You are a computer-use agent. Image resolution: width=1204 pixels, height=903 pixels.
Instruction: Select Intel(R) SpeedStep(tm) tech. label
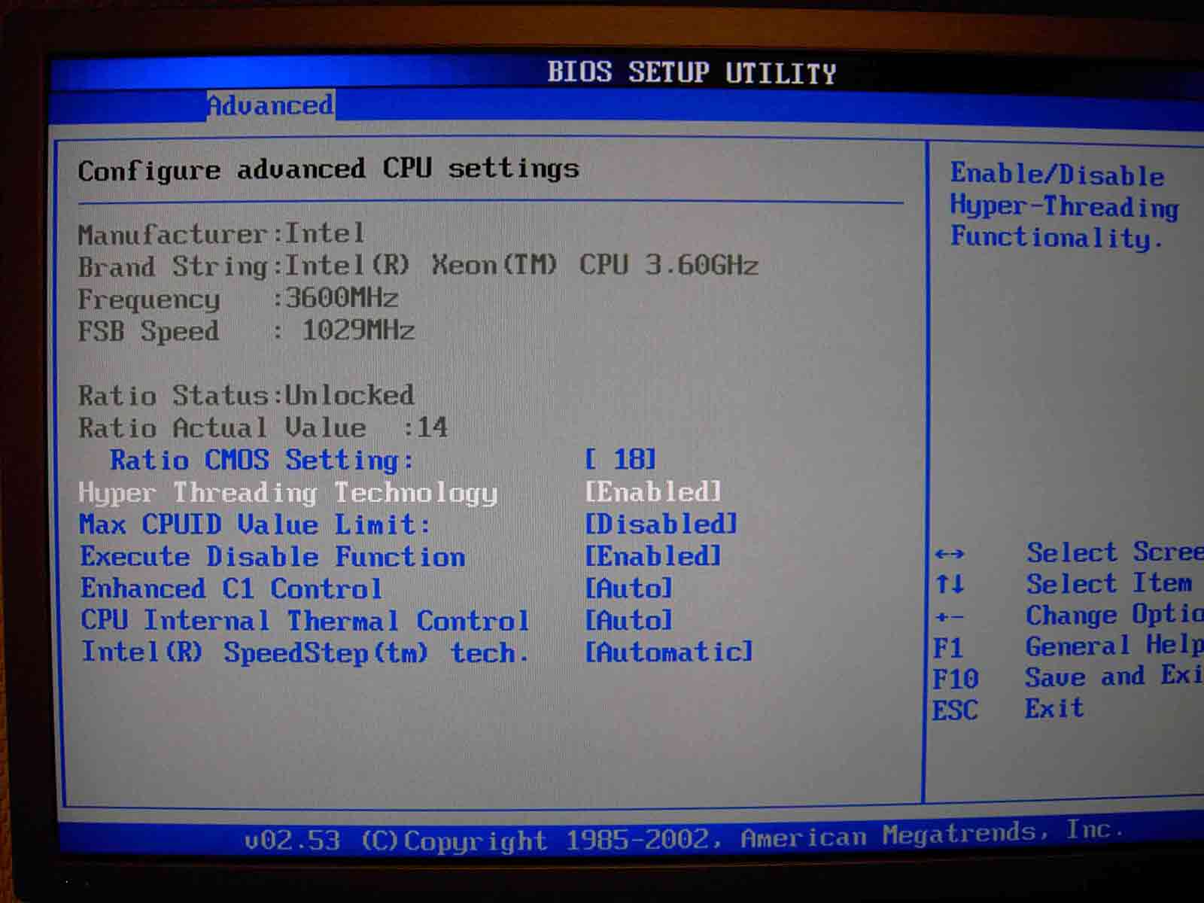pos(305,652)
